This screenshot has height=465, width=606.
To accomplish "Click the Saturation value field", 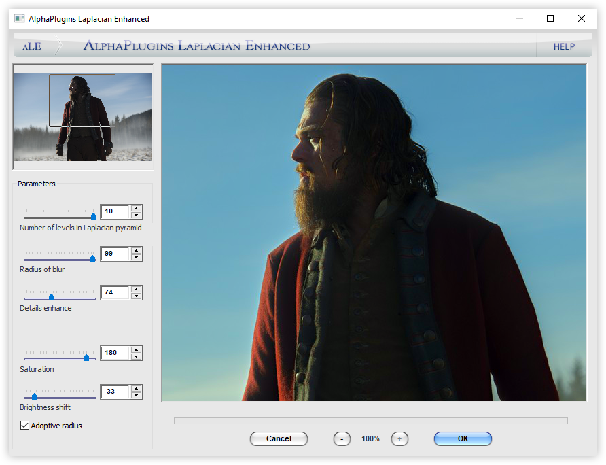I will point(115,353).
